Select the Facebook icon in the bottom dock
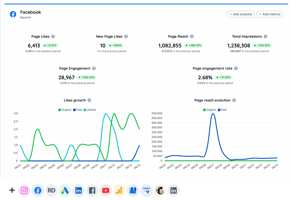This screenshot has height=200, width=292. [x=38, y=191]
